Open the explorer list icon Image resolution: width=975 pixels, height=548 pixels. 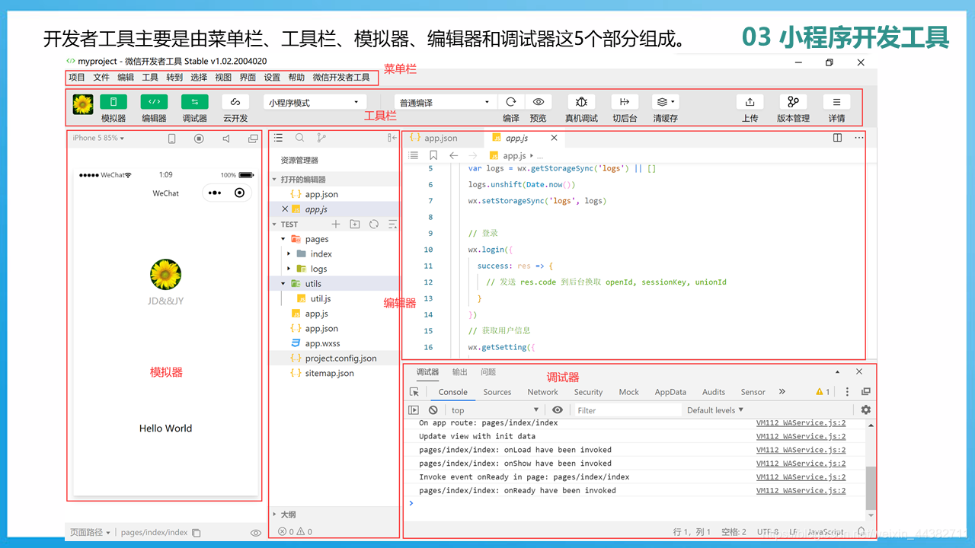click(278, 138)
